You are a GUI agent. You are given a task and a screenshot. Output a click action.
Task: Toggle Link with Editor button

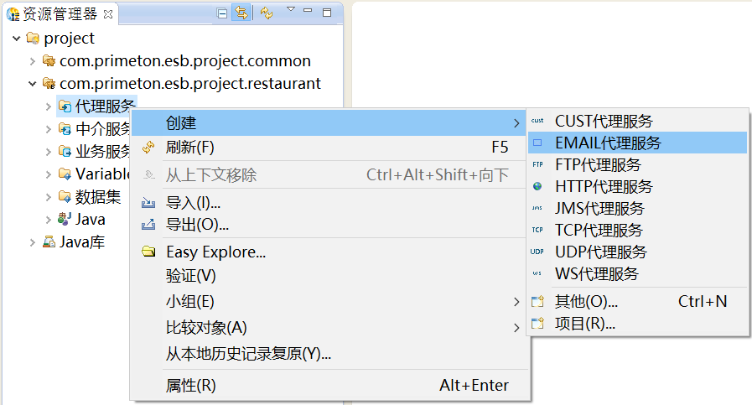[241, 13]
